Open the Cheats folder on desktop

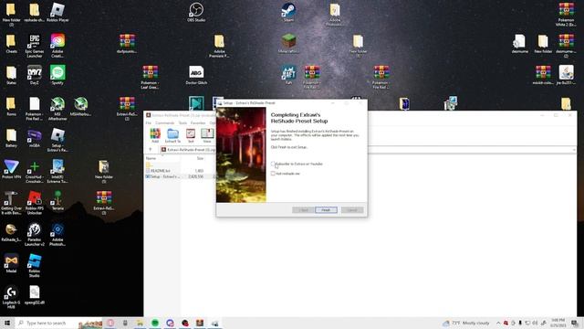11,43
